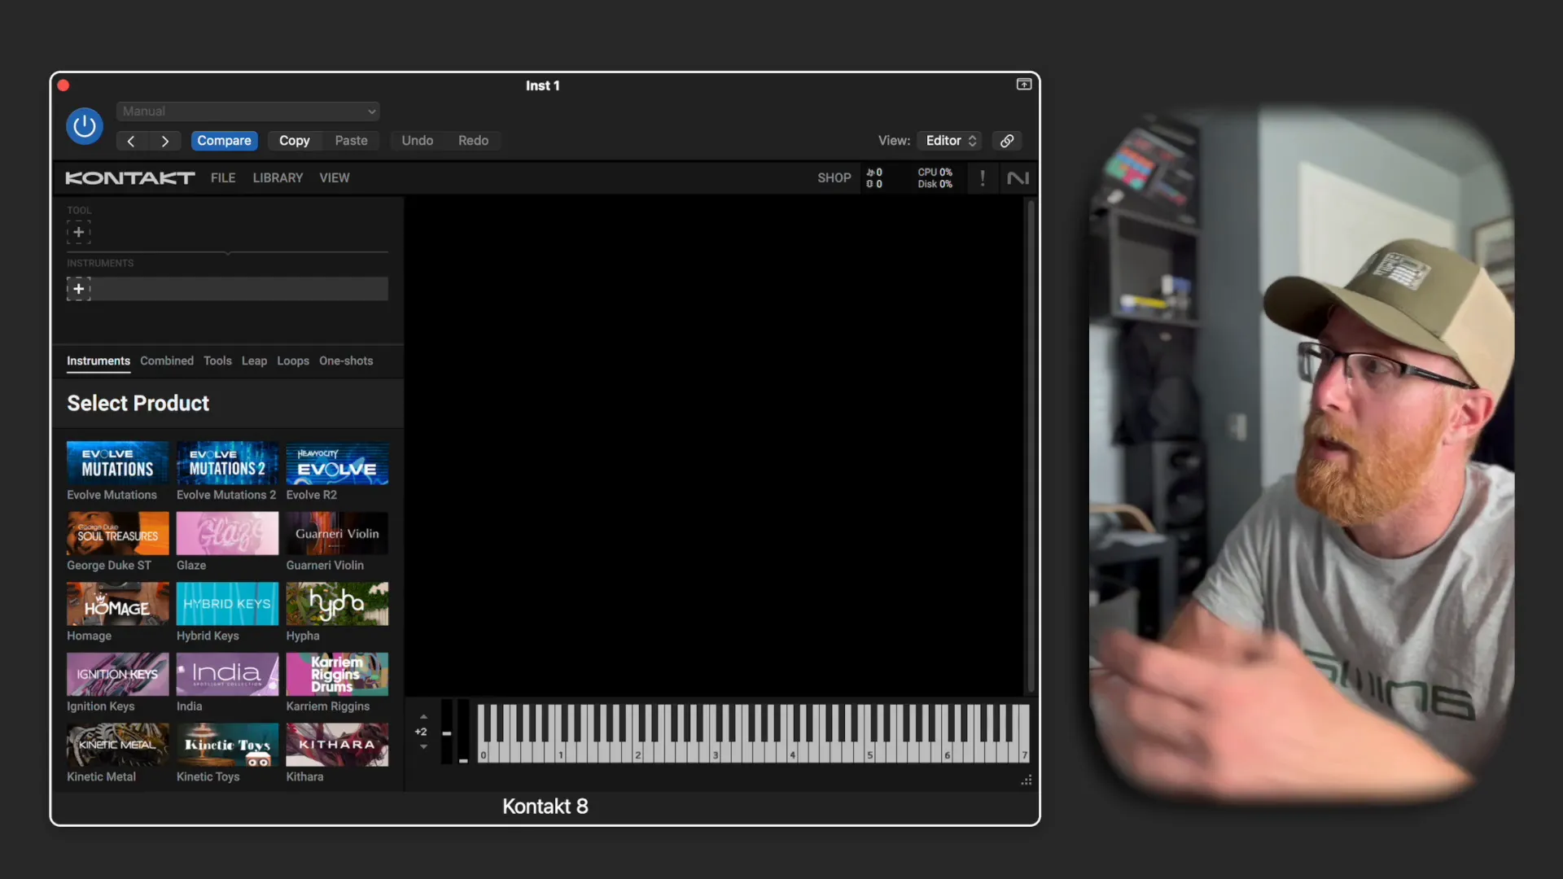Select the Evolve Mutations 2 product thumbnail
Screen dimensions: 1563x879
point(227,463)
